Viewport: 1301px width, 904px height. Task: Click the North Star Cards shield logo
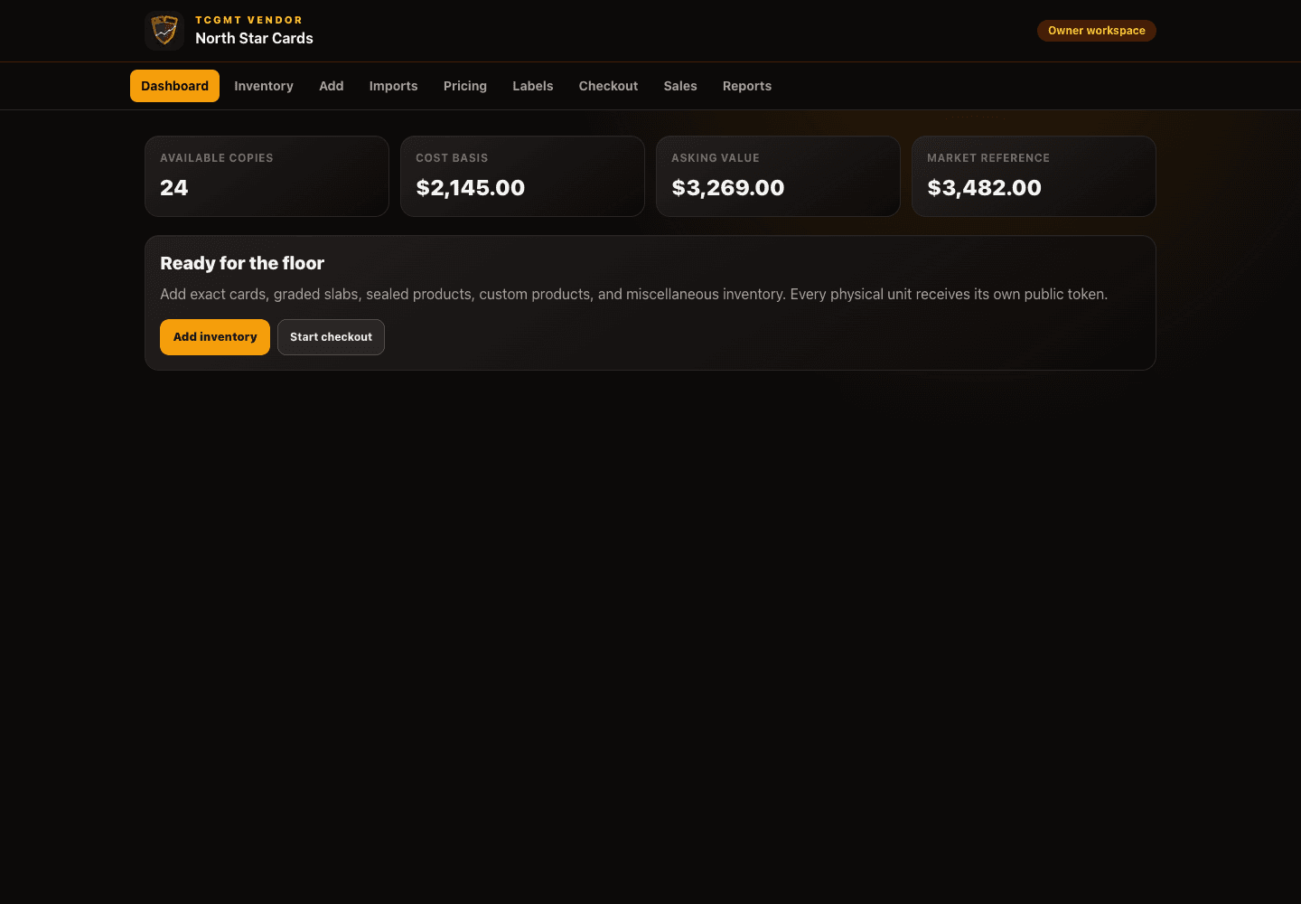[x=164, y=31]
